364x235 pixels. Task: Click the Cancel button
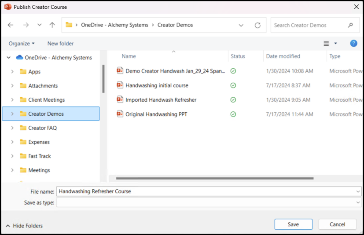(337, 224)
